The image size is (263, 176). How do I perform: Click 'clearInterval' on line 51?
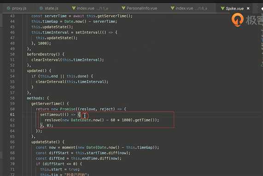coord(46,60)
